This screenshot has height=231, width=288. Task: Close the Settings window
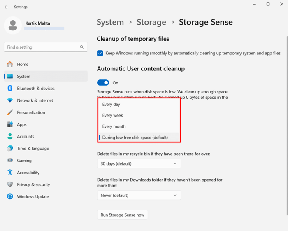(281, 4)
